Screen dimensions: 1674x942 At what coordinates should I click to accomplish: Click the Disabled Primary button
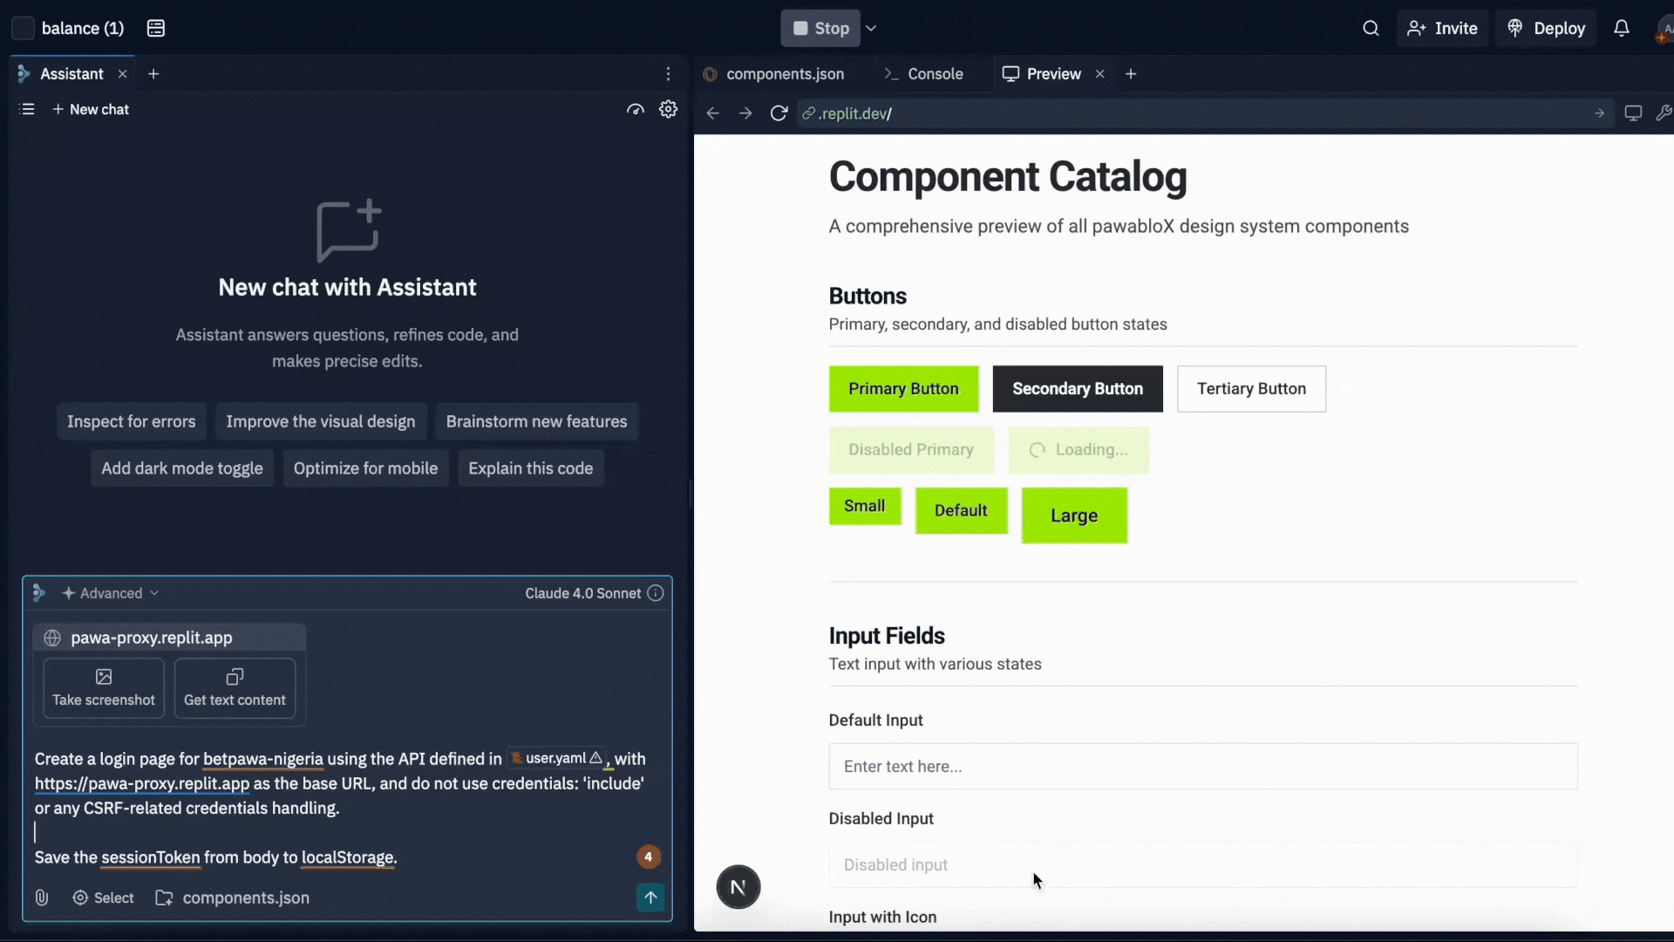tap(911, 450)
